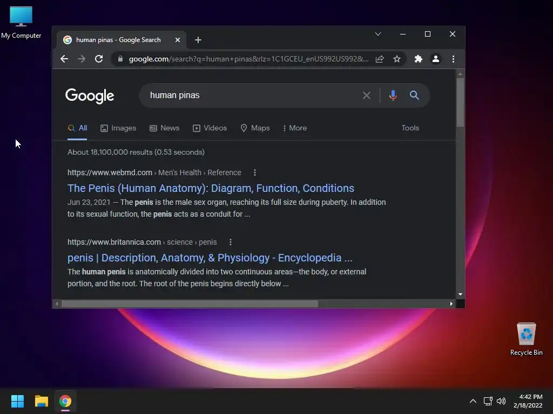The height and width of the screenshot is (414, 553).
Task: Open the search Tools options
Action: coord(410,128)
